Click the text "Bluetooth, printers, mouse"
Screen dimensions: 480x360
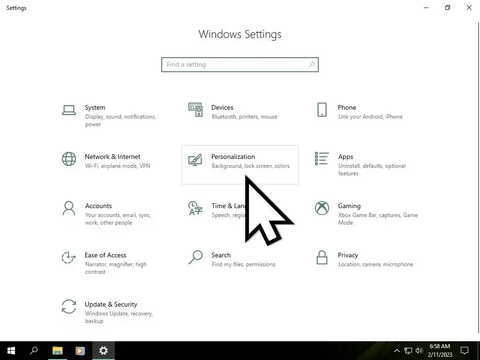pyautogui.click(x=244, y=117)
